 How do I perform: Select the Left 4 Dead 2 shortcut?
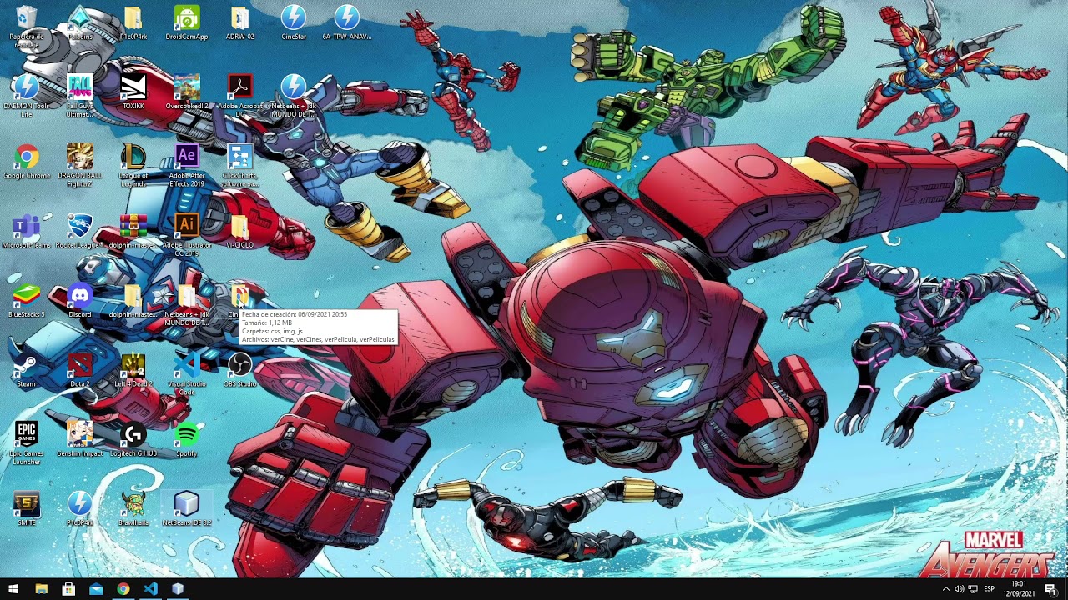(x=133, y=370)
